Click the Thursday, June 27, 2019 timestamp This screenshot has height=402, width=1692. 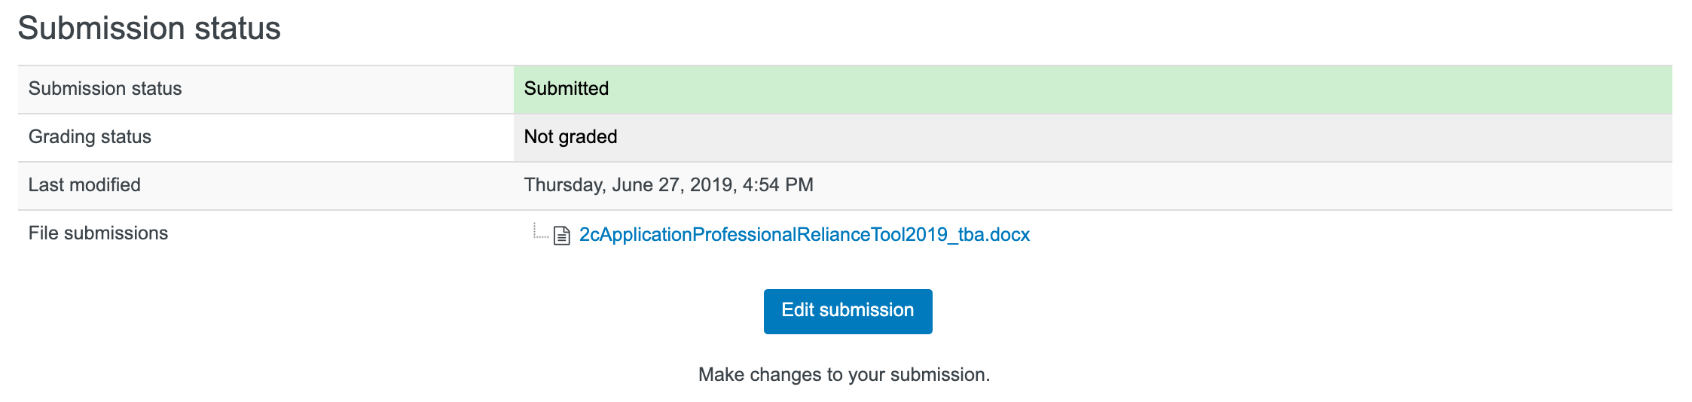coord(629,185)
